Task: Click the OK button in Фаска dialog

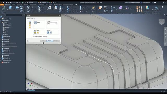Action: [43, 41]
